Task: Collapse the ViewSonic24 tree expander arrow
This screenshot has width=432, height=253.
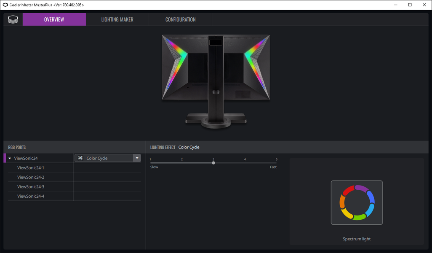Action: click(x=10, y=159)
